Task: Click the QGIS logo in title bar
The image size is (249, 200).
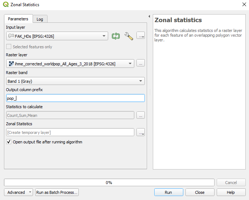Action: (x=6, y=4)
